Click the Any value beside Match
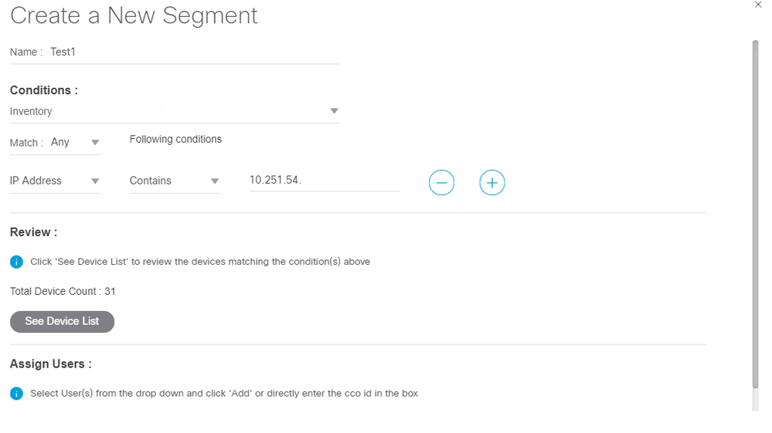 tap(60, 142)
